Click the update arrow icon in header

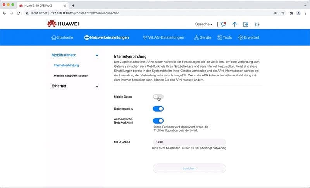tap(234, 24)
